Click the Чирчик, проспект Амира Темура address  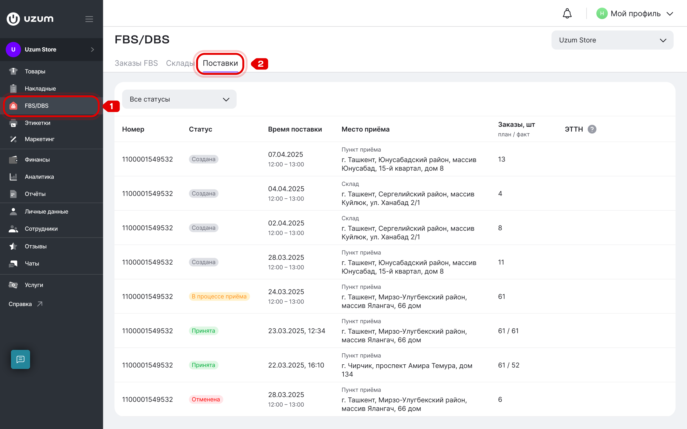pyautogui.click(x=407, y=370)
